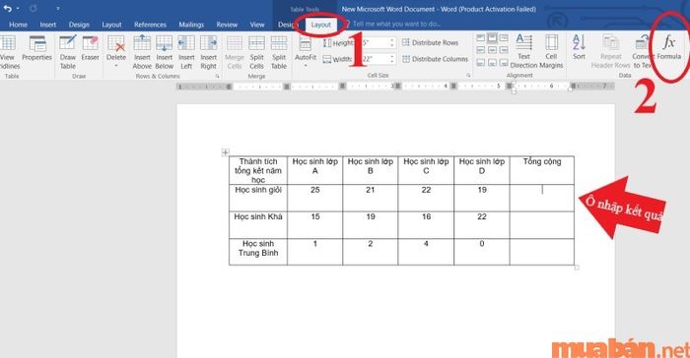Click the Tell me what you want to do box
The image size is (690, 358).
point(396,24)
